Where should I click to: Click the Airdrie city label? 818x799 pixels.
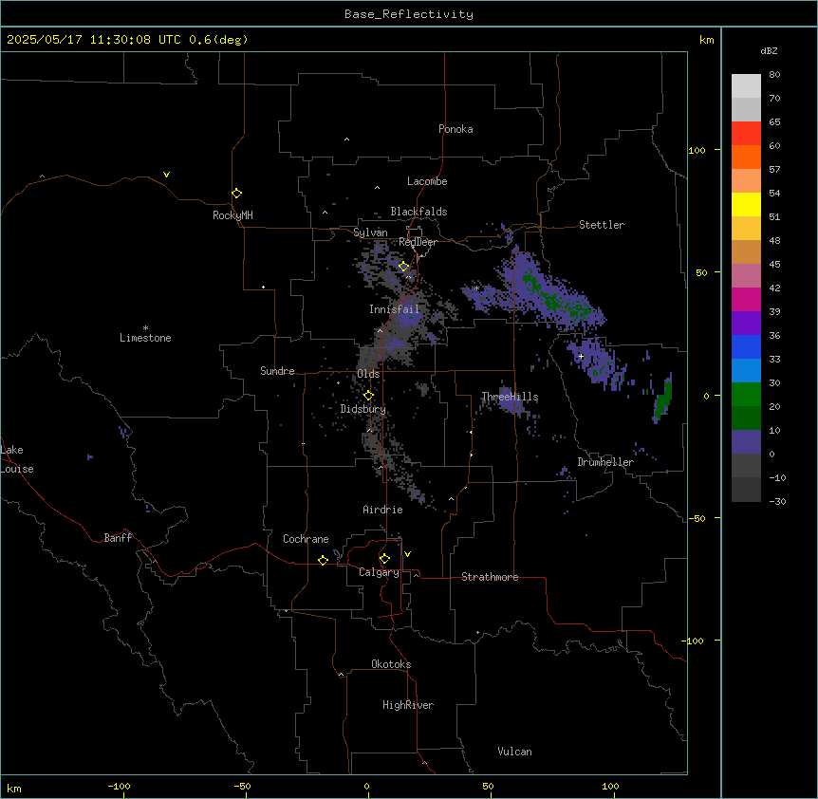click(x=383, y=510)
